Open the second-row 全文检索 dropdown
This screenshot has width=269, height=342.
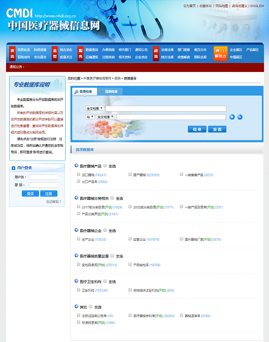(x=105, y=117)
